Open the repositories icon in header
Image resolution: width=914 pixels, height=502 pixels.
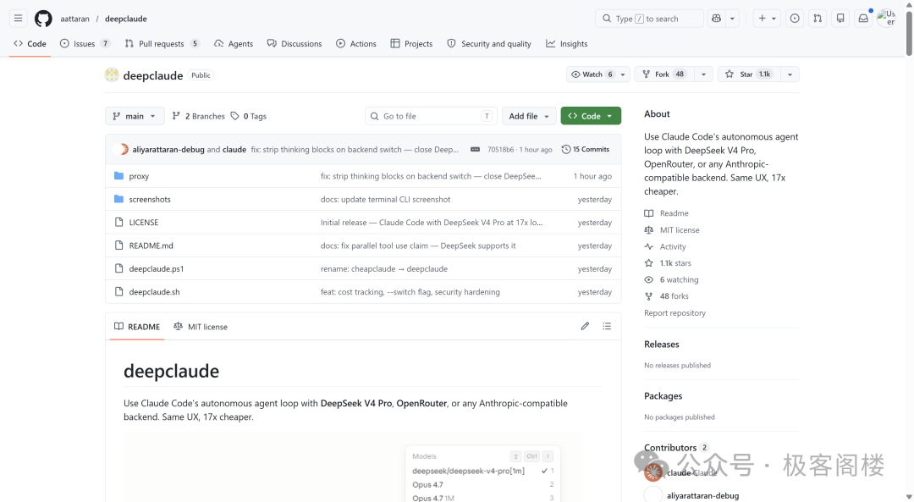tap(840, 19)
